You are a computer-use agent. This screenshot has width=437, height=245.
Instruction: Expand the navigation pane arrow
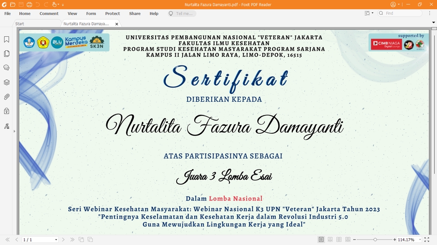14,131
